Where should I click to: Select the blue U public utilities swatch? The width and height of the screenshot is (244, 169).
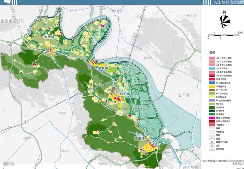[212, 83]
